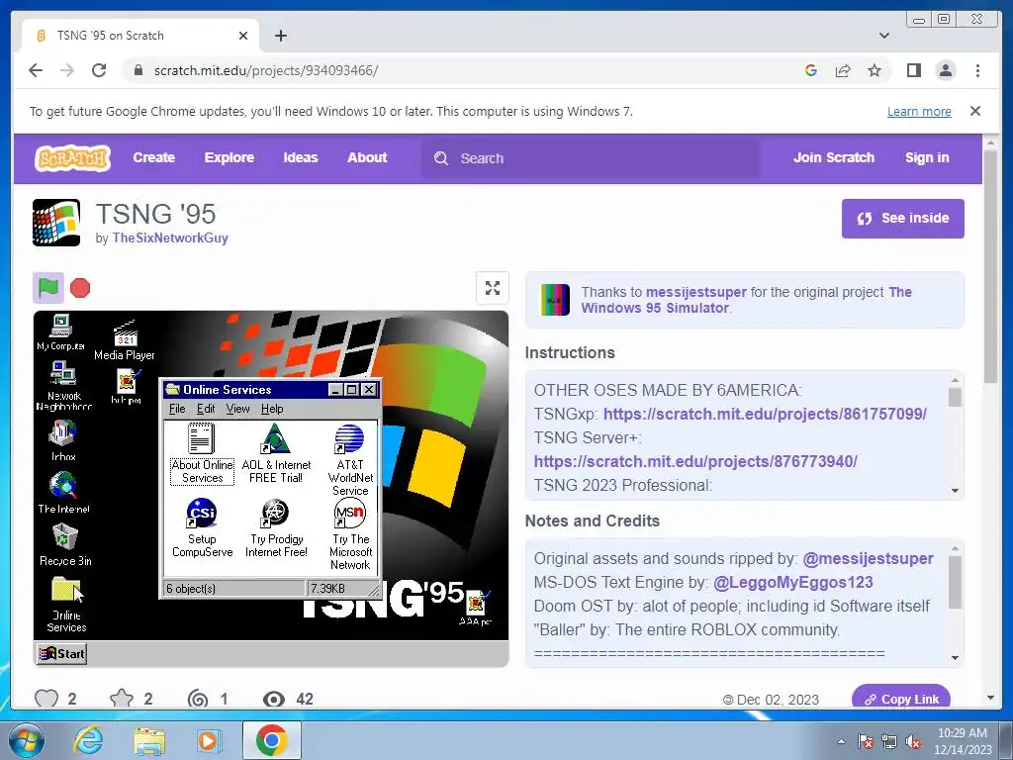Open the Edit menu in Online Services
This screenshot has height=760, width=1013.
click(x=206, y=409)
